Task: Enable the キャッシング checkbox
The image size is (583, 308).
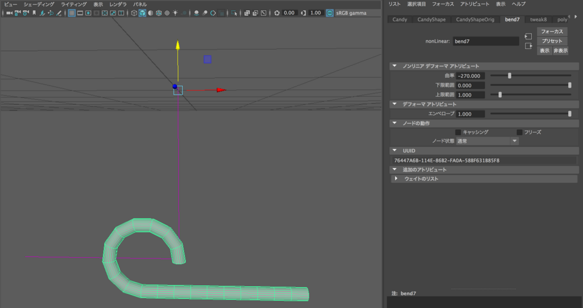Action: [x=458, y=132]
